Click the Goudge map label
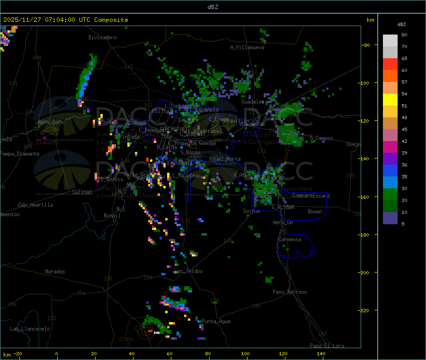The width and height of the screenshot is (426, 360). (207, 143)
